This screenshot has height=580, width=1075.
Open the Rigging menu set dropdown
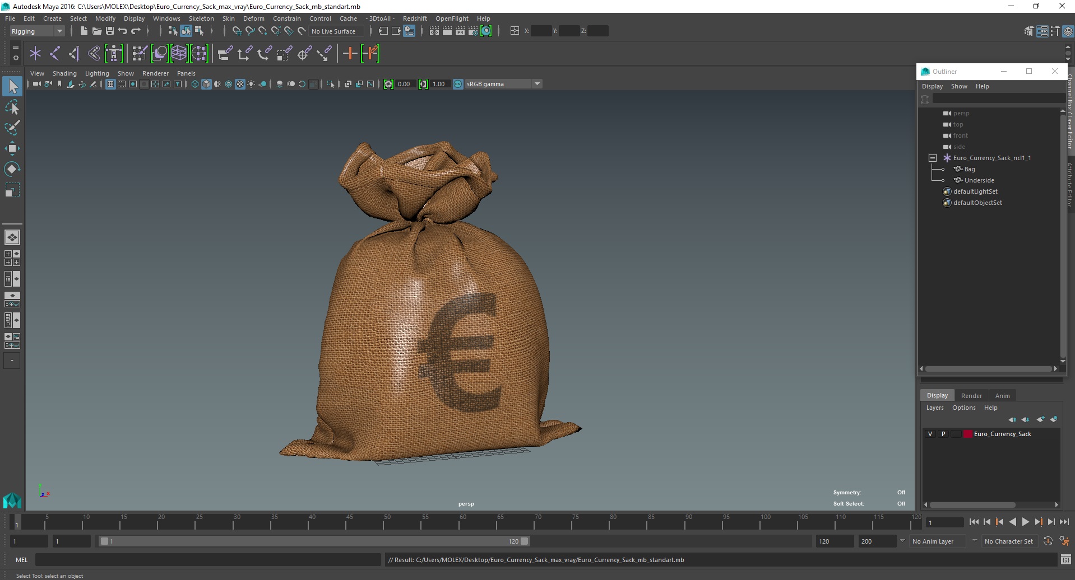37,31
